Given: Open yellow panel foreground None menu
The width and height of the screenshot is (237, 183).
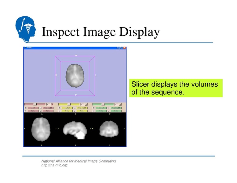Looking at the screenshot, I should coord(82,111).
